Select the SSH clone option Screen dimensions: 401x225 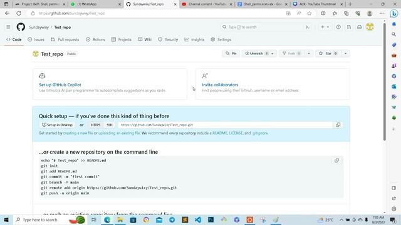(x=110, y=125)
